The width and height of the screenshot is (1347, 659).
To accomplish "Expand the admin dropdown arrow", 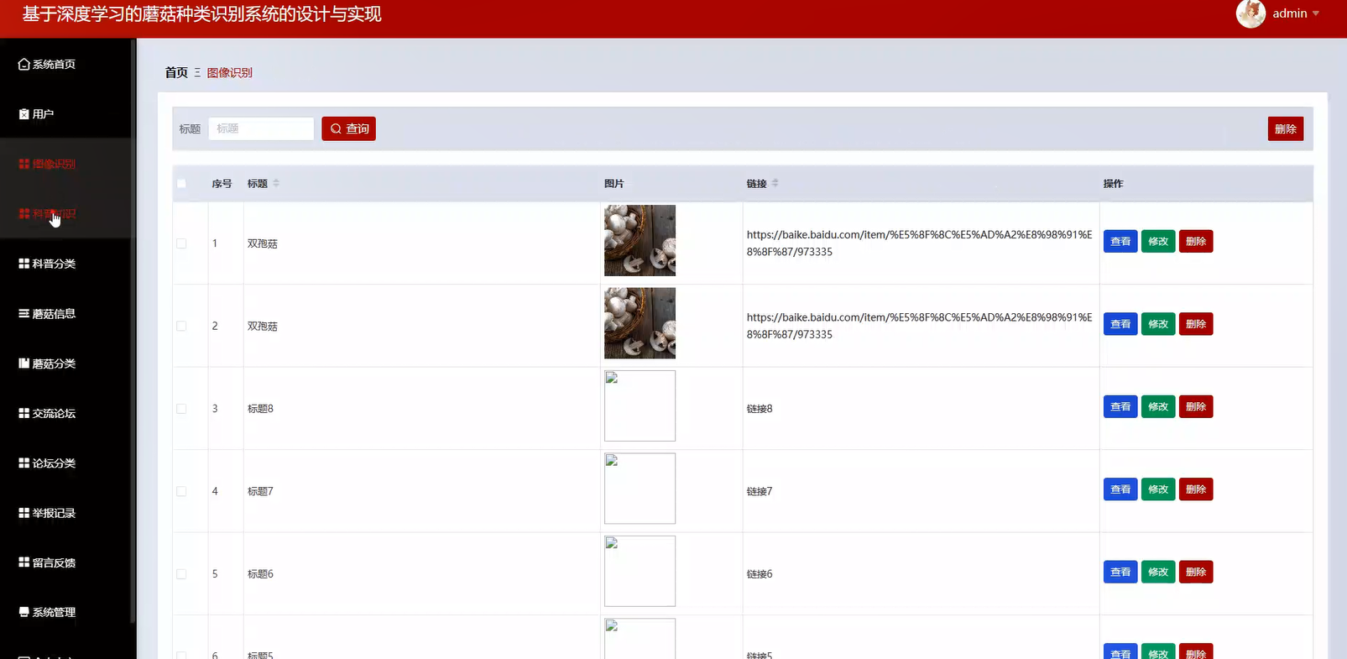I will tap(1316, 13).
